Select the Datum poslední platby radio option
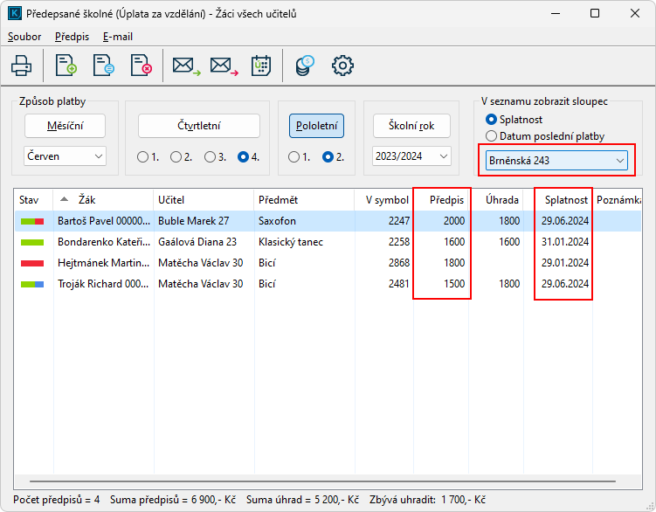656x512 pixels. pos(492,136)
